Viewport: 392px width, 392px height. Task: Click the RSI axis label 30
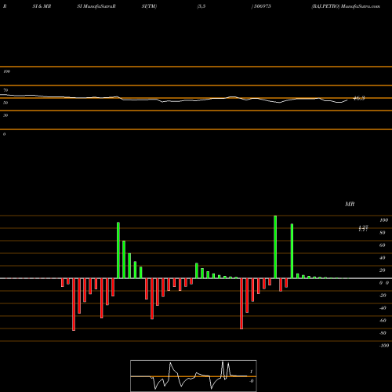[x=5, y=115]
